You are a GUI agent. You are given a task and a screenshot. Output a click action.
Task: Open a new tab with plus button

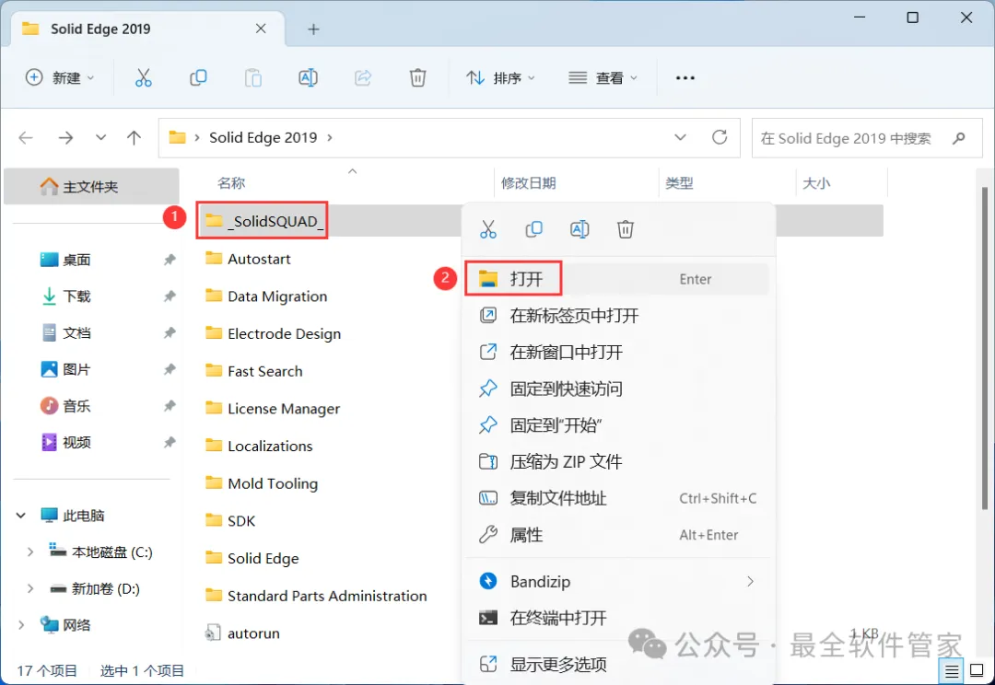pyautogui.click(x=313, y=29)
